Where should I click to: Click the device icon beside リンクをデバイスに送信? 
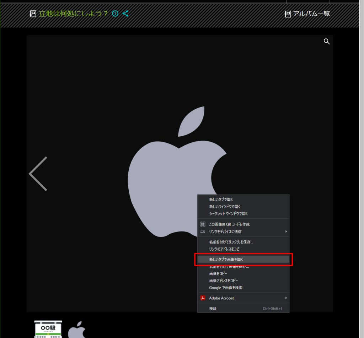pos(203,231)
